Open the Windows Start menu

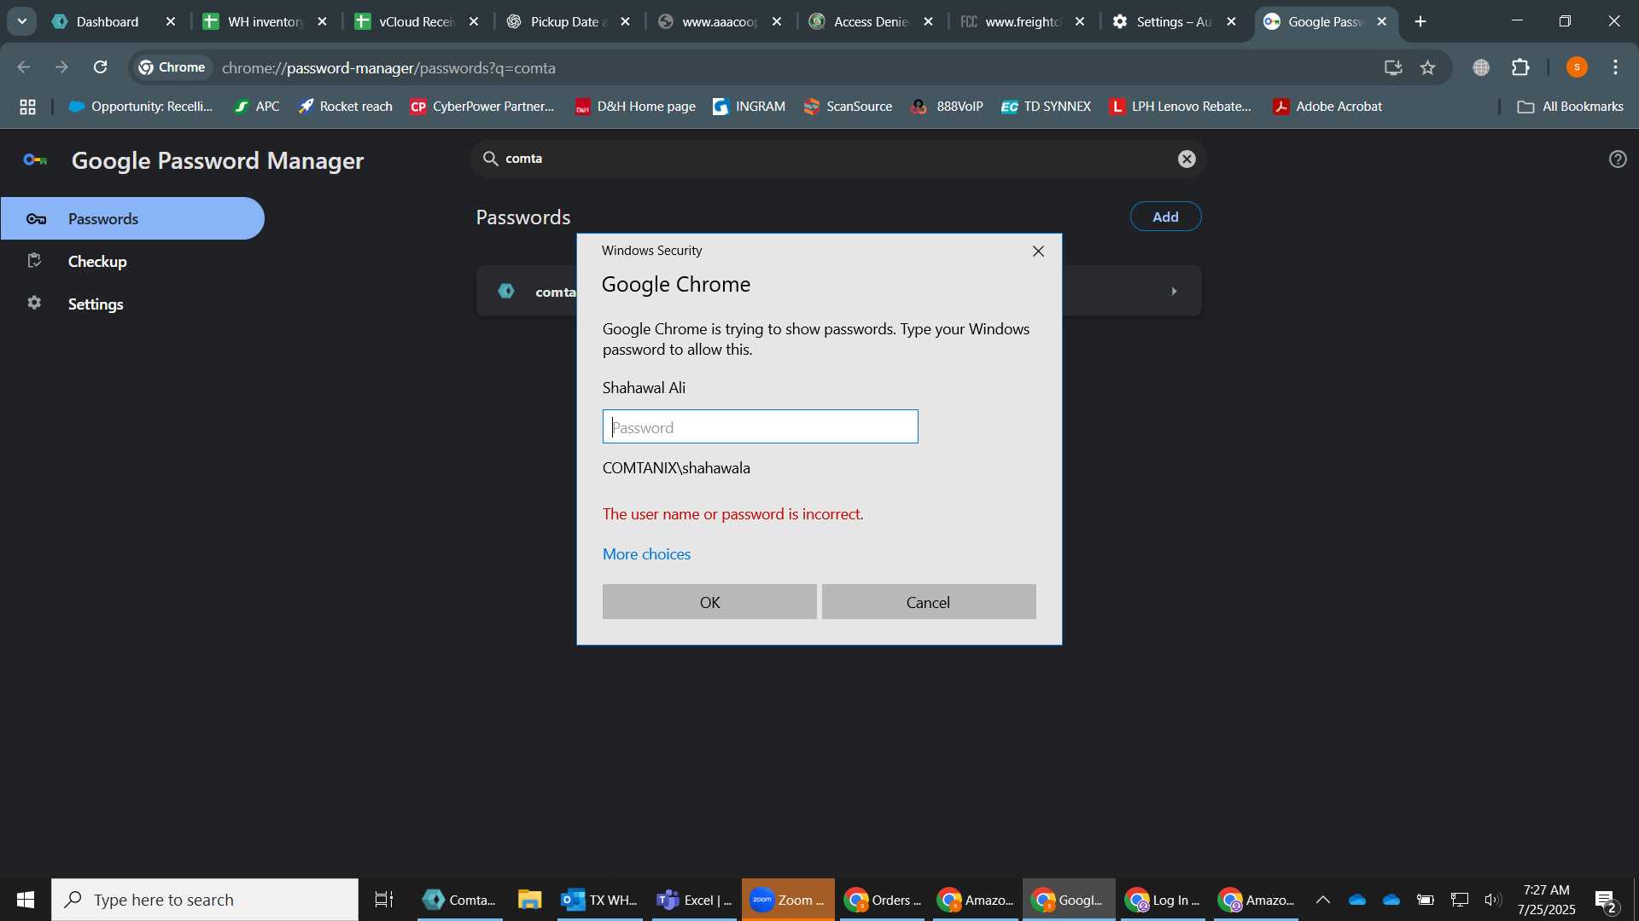coord(26,900)
